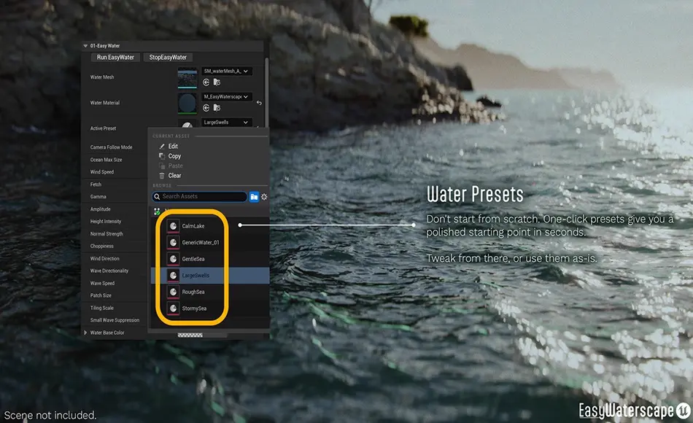
Task: Open the M_EasyWaterscape material dropdown
Action: point(227,97)
